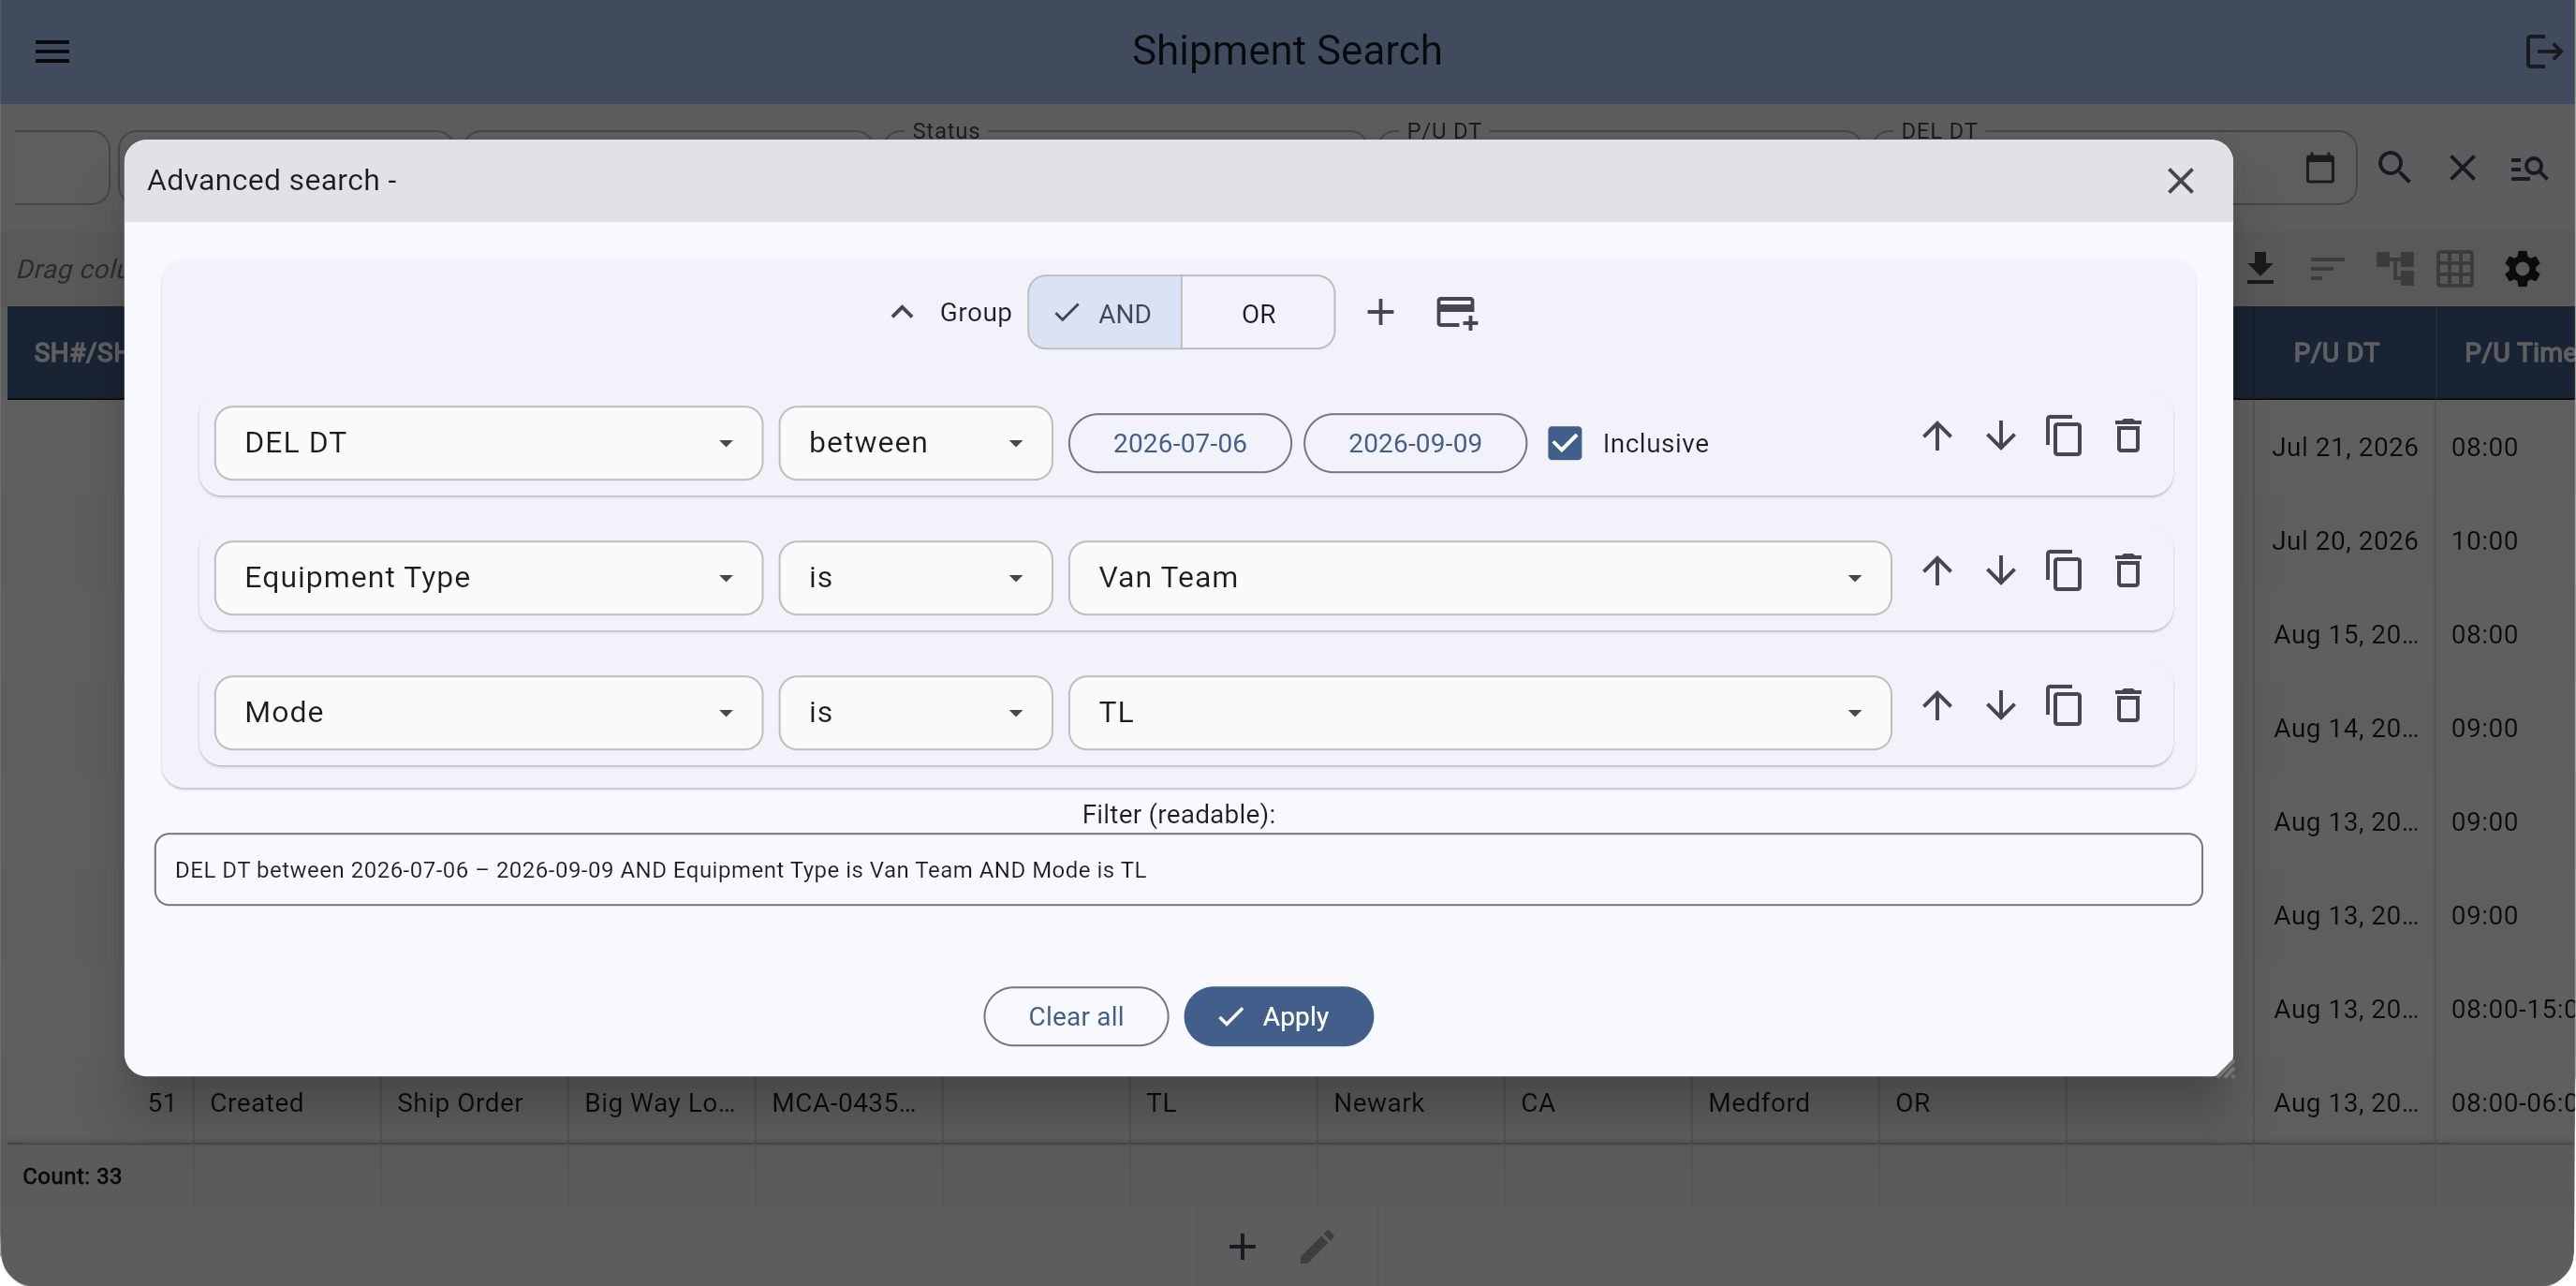Edit the start date 2026-07-06
This screenshot has height=1286, width=2576.
point(1179,443)
